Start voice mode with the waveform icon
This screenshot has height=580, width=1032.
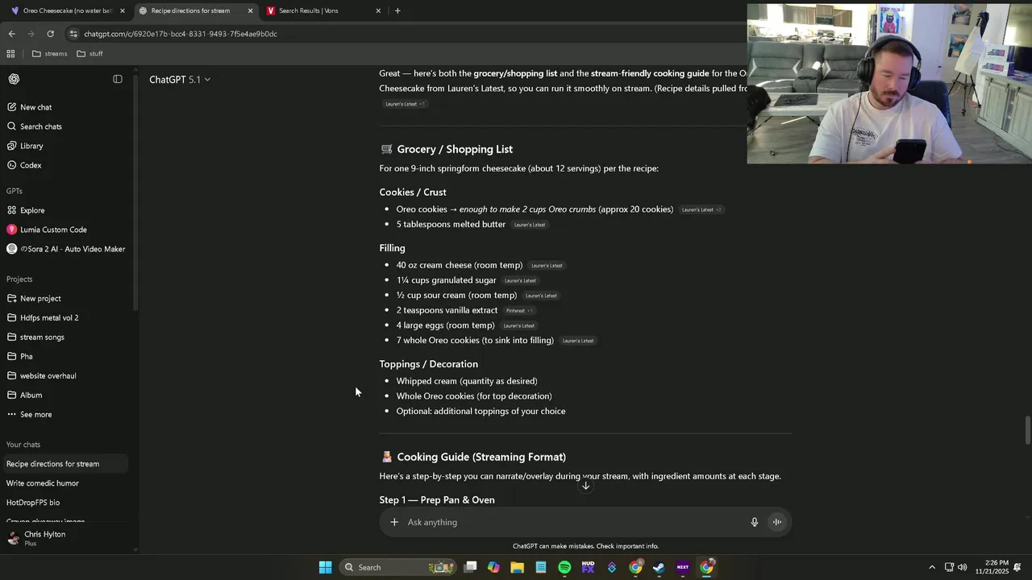(x=777, y=522)
